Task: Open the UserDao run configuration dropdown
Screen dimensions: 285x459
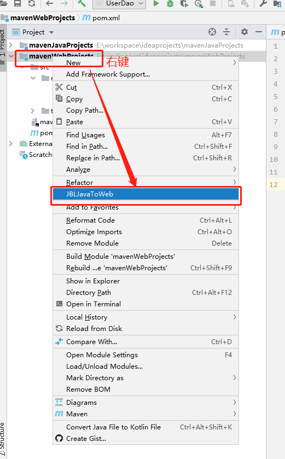Action: pyautogui.click(x=119, y=3)
